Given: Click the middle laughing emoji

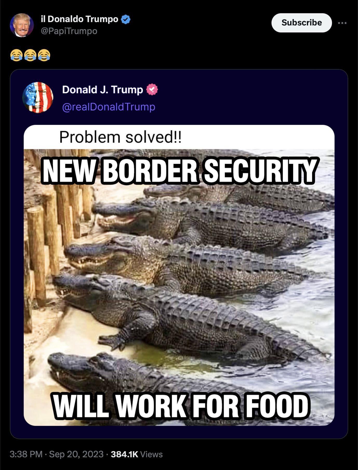Looking at the screenshot, I should point(30,55).
